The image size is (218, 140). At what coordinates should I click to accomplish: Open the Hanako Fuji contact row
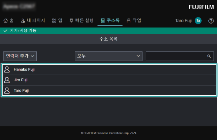(x=109, y=69)
